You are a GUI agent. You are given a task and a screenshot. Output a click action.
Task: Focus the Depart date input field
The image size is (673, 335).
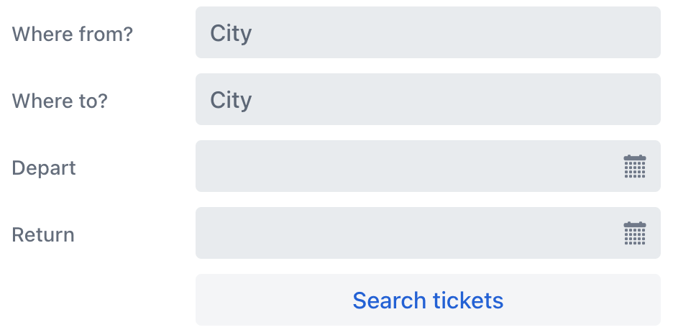tap(403, 167)
